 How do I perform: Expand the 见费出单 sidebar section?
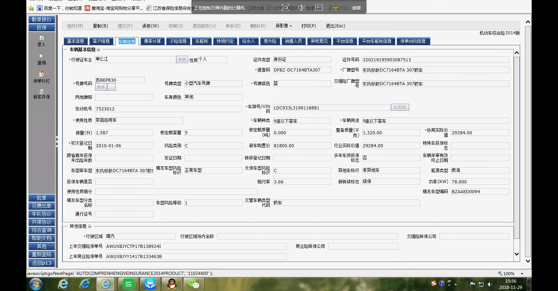pos(42,206)
